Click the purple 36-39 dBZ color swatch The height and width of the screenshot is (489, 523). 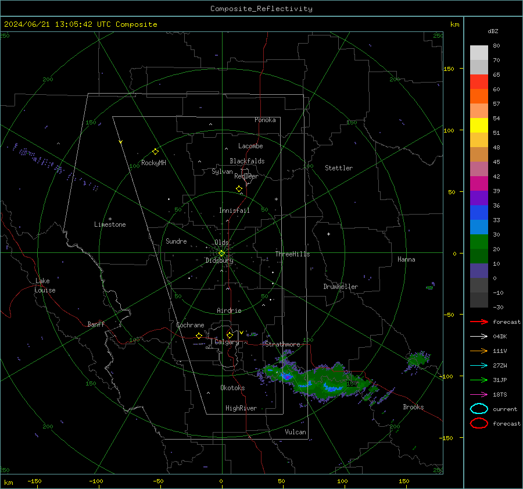click(479, 198)
